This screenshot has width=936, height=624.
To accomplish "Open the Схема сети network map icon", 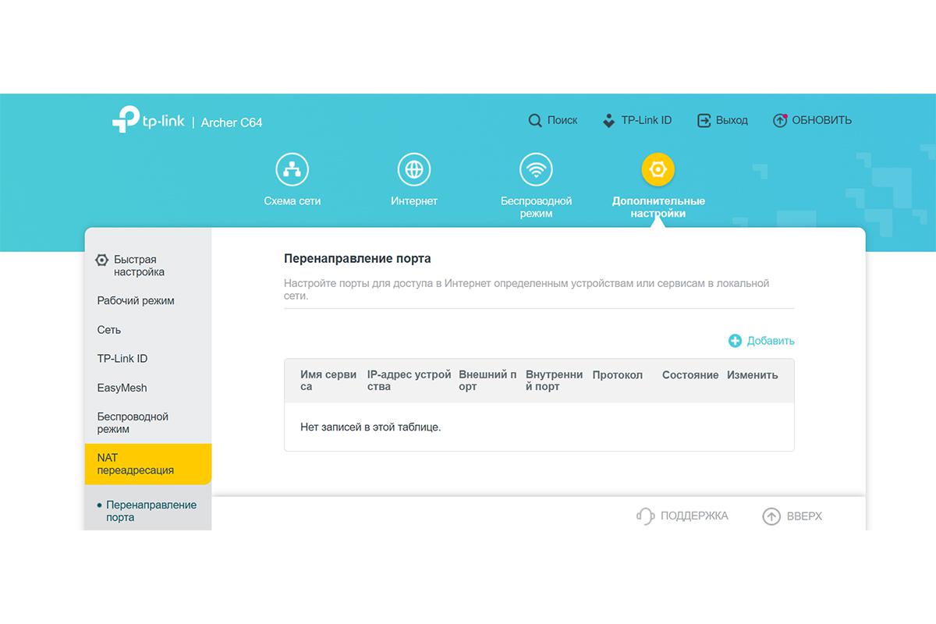I will pyautogui.click(x=292, y=168).
